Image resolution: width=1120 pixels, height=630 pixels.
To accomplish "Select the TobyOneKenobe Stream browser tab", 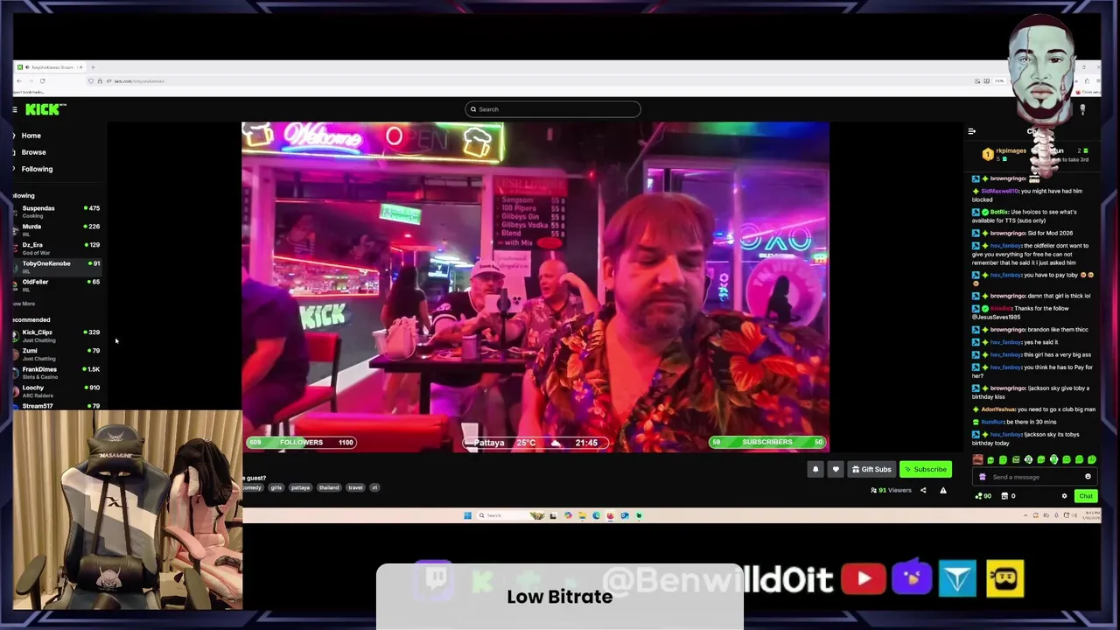I will [x=50, y=67].
